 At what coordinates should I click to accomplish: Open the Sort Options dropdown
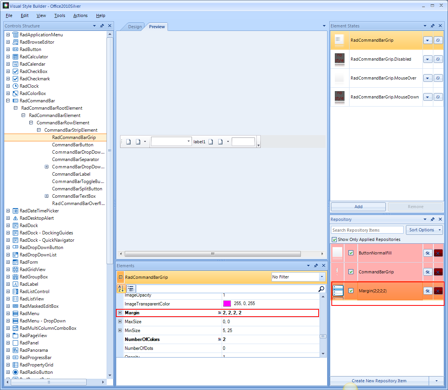tap(424, 230)
